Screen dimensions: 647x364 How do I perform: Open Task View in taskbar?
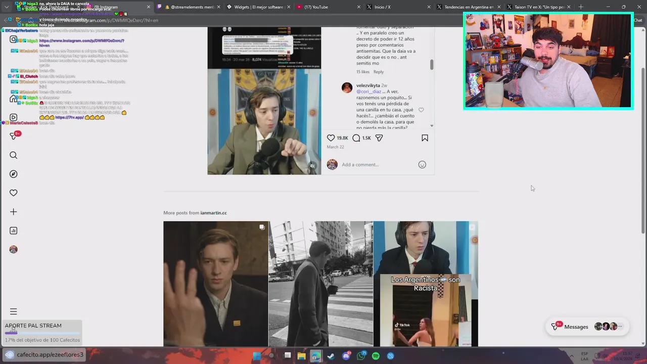287,356
